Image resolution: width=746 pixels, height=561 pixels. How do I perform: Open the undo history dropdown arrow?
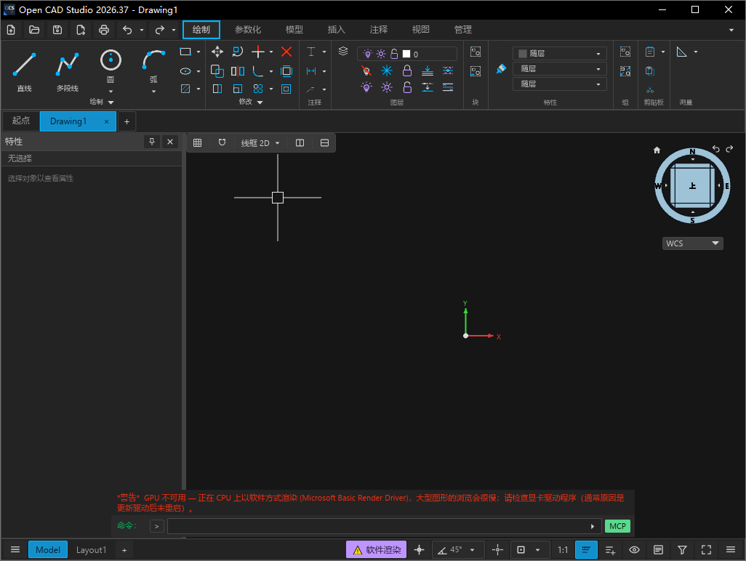point(142,30)
